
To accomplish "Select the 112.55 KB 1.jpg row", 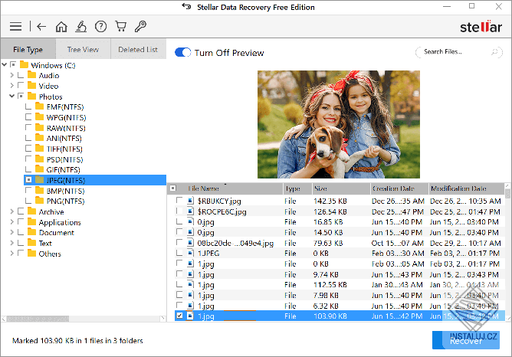I will [336, 284].
